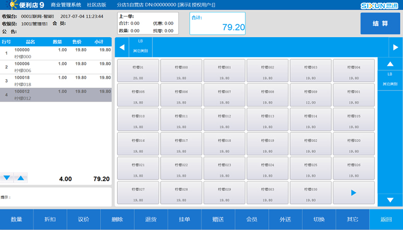Select LB 其它类别 in right sidebar
Image resolution: width=403 pixels, height=230 pixels.
point(390,79)
